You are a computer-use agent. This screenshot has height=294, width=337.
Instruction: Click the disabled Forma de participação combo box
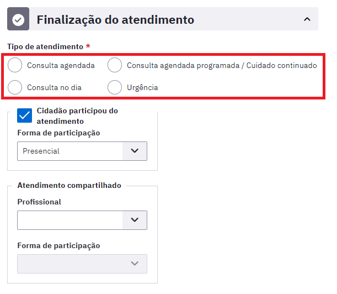click(x=69, y=264)
